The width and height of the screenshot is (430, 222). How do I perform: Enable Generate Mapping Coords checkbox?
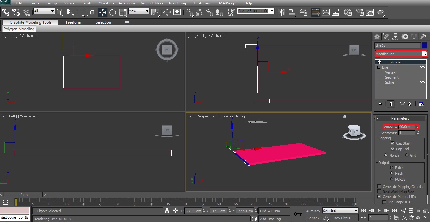point(379,187)
